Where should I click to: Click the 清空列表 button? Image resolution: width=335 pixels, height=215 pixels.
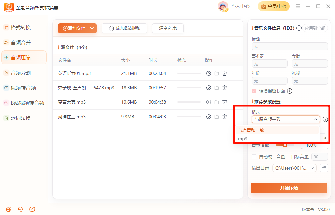(x=168, y=28)
